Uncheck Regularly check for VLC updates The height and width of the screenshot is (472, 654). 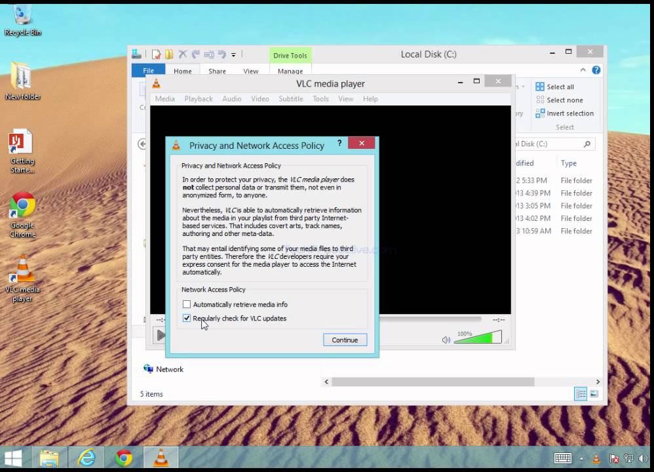[x=187, y=318]
